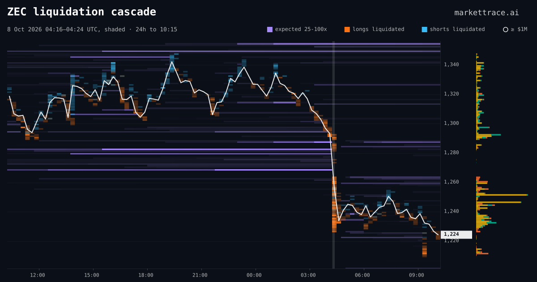Screen dimensions: 537x282
Task: Click the 09:00 time axis label
Action: click(417, 275)
